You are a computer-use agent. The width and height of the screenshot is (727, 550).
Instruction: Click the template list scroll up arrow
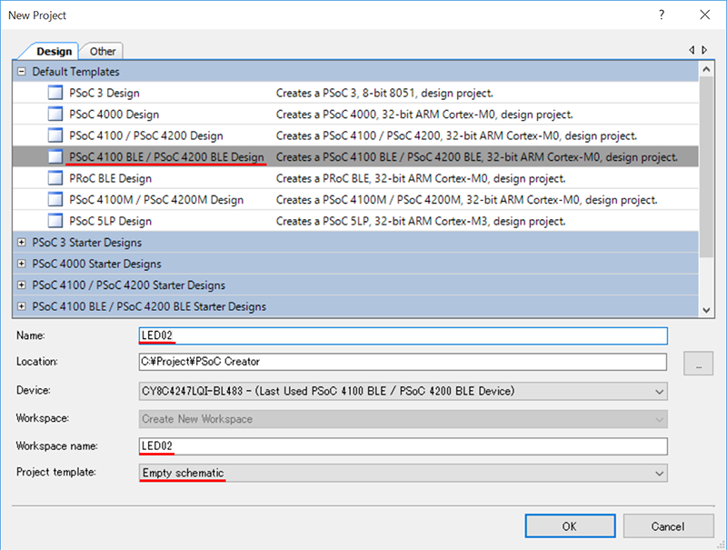pos(706,69)
